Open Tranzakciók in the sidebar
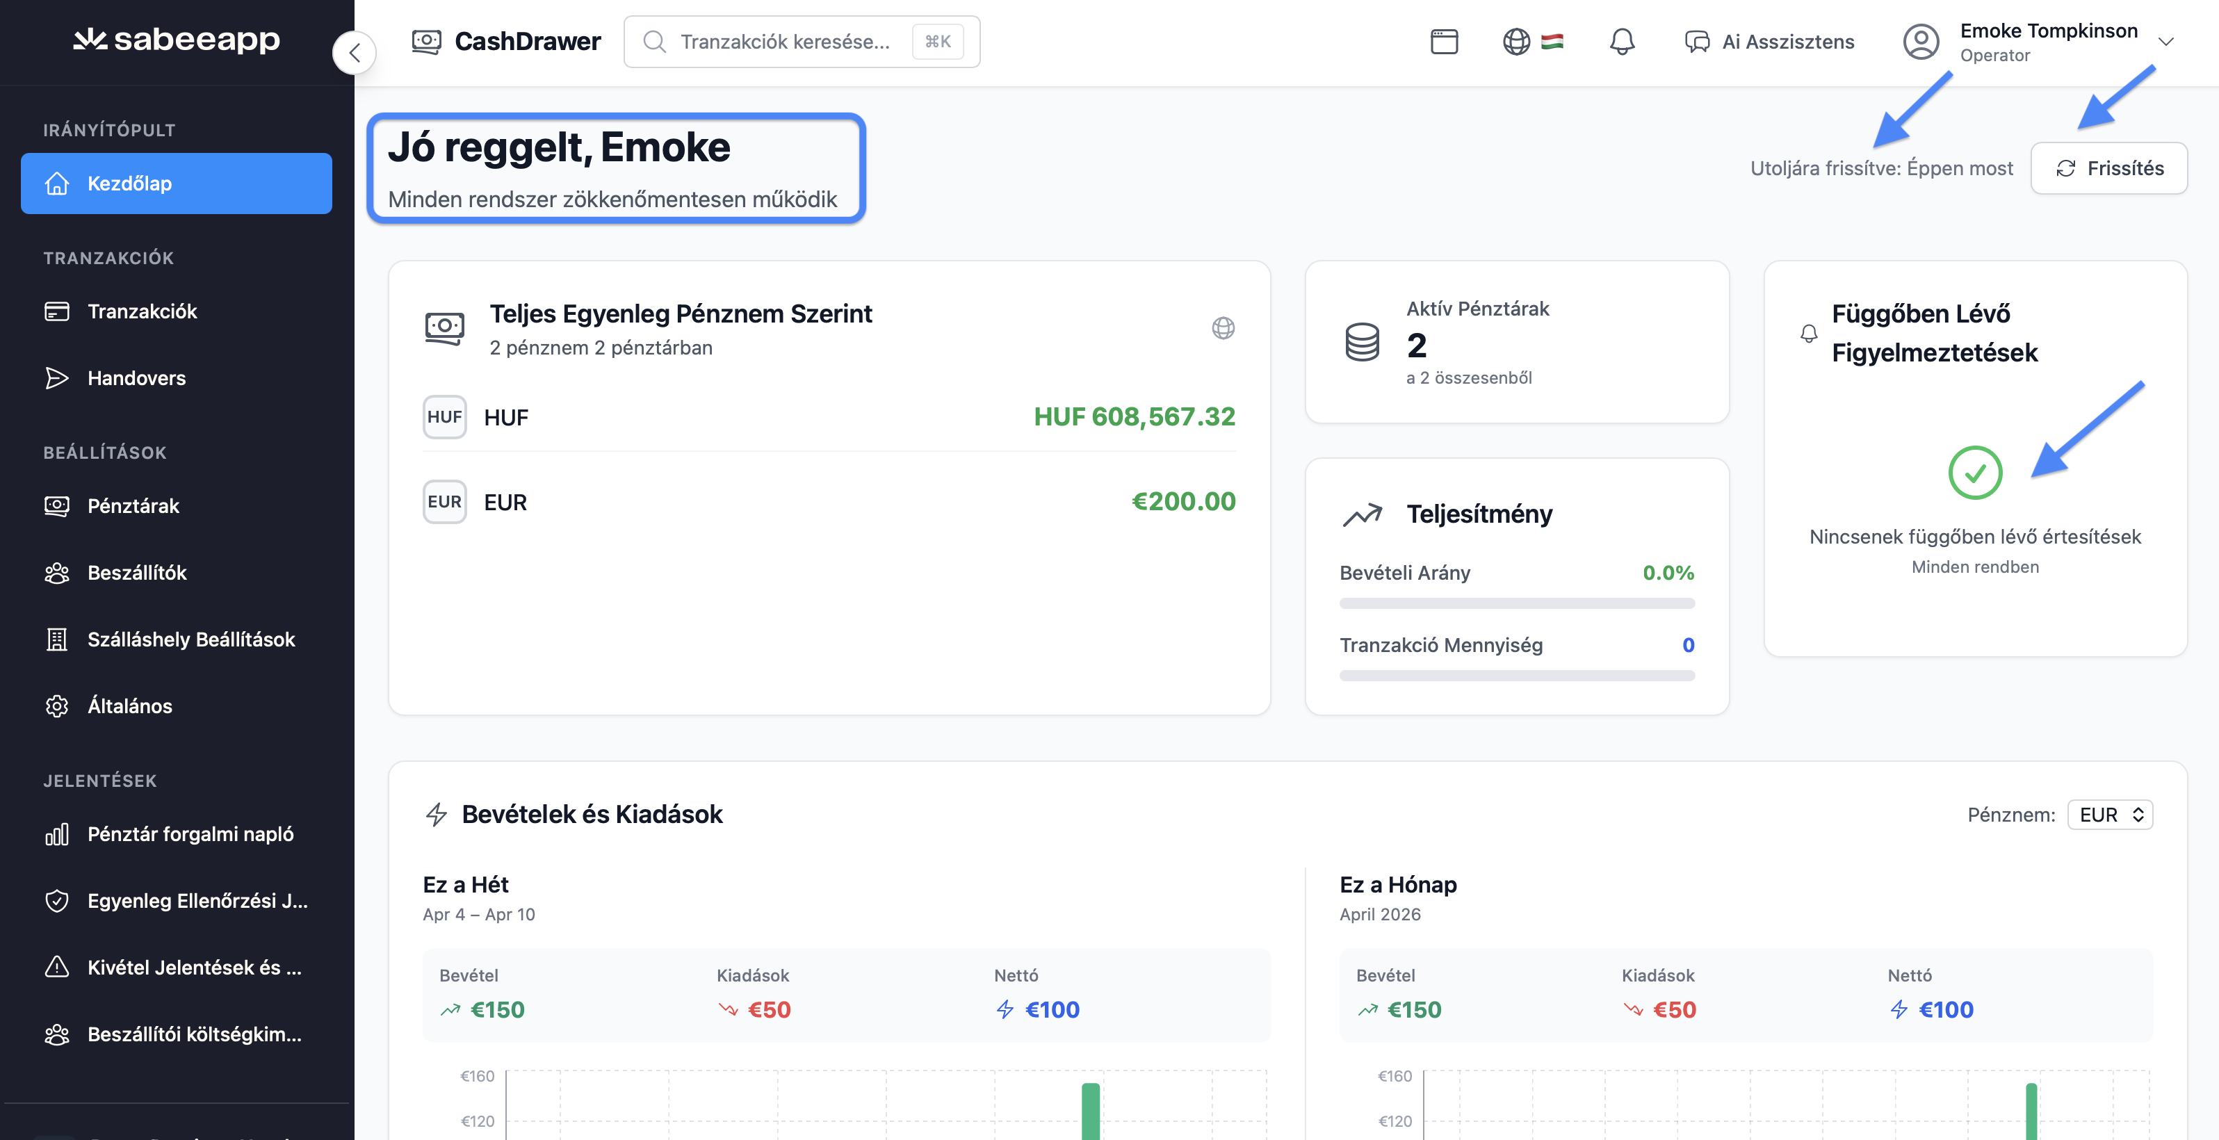 pos(142,311)
